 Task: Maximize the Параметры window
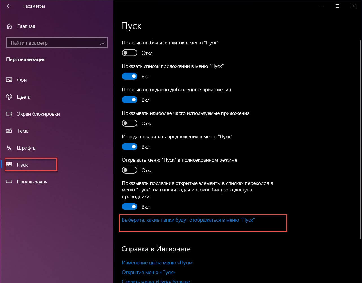pos(337,6)
